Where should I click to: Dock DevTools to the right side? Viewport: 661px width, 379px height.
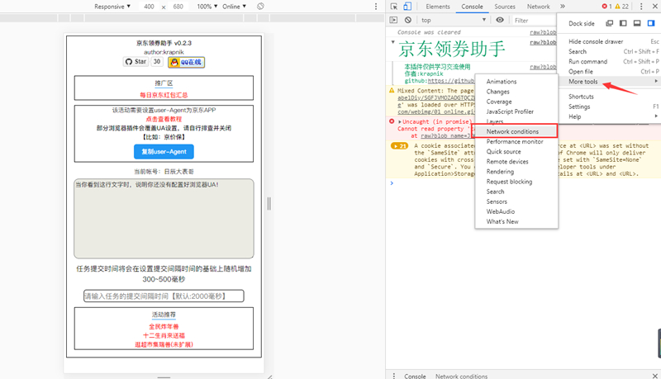coord(651,23)
